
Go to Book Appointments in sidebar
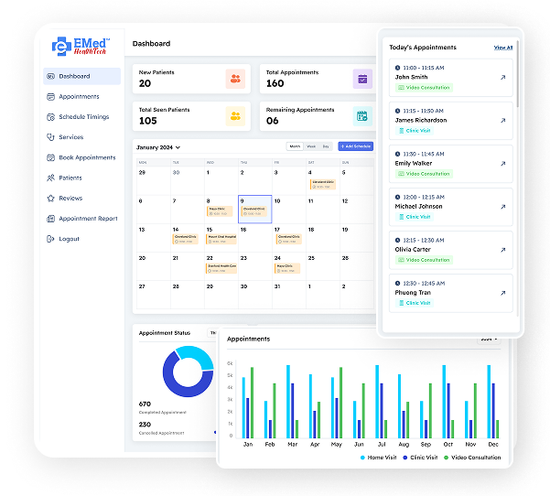coord(86,157)
